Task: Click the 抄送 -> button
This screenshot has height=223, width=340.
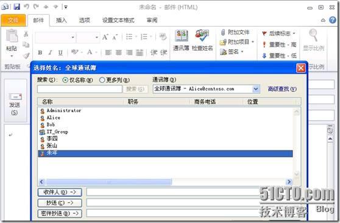Action: 60,203
